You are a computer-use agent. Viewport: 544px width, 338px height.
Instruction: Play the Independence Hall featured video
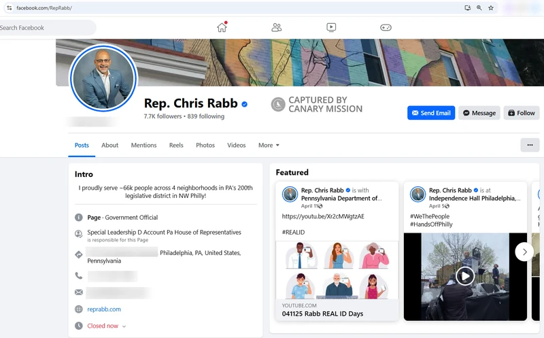coord(465,276)
